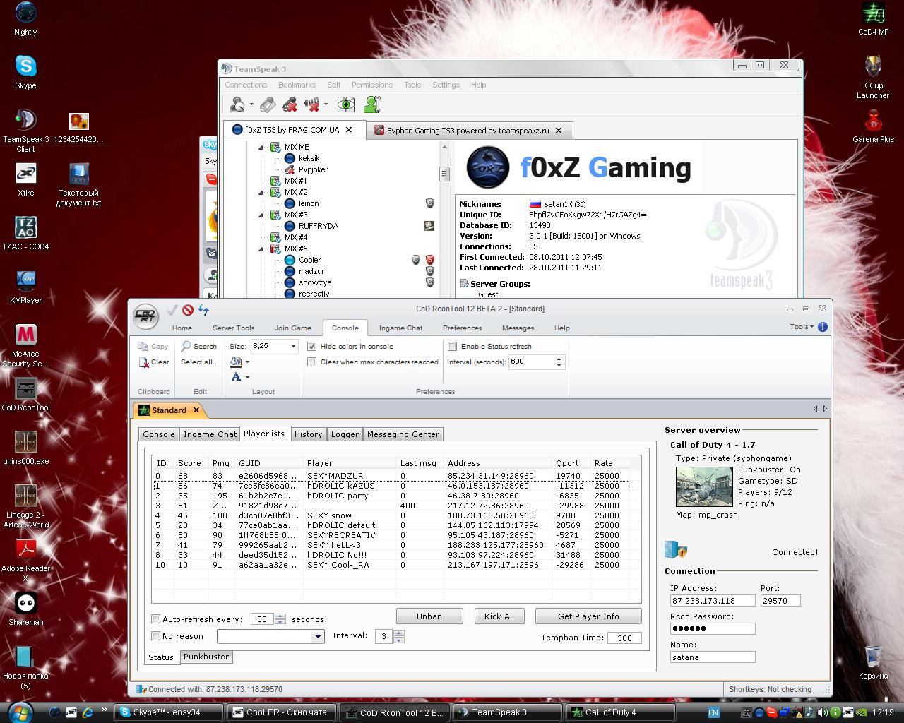This screenshot has width=904, height=723.
Task: Open TeamSpeak Bookmarks menu
Action: pyautogui.click(x=297, y=85)
